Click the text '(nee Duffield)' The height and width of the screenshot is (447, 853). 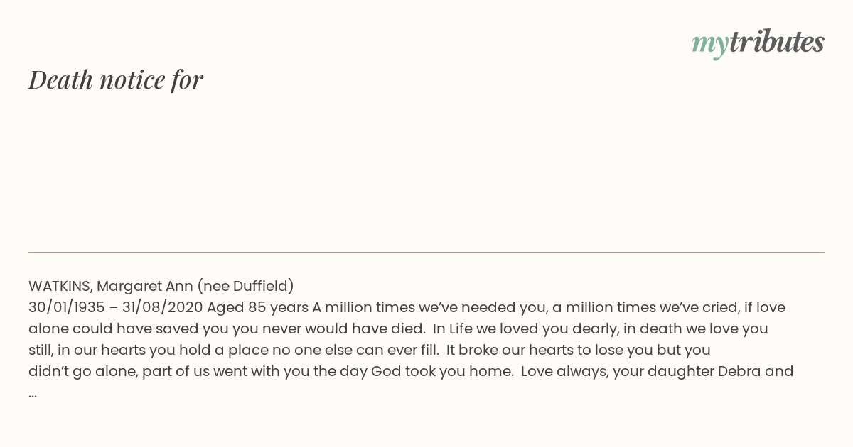(x=245, y=286)
